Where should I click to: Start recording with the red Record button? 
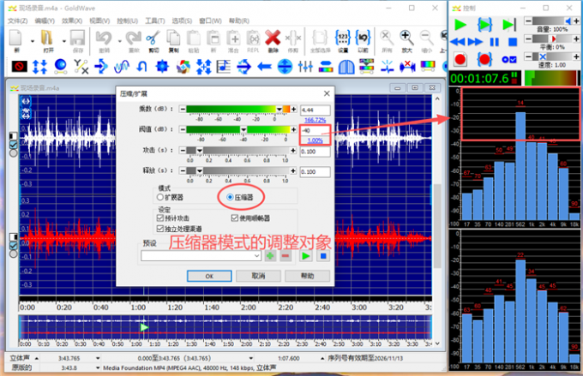459,59
